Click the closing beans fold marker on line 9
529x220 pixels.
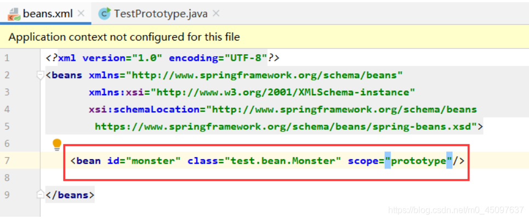pyautogui.click(x=40, y=194)
